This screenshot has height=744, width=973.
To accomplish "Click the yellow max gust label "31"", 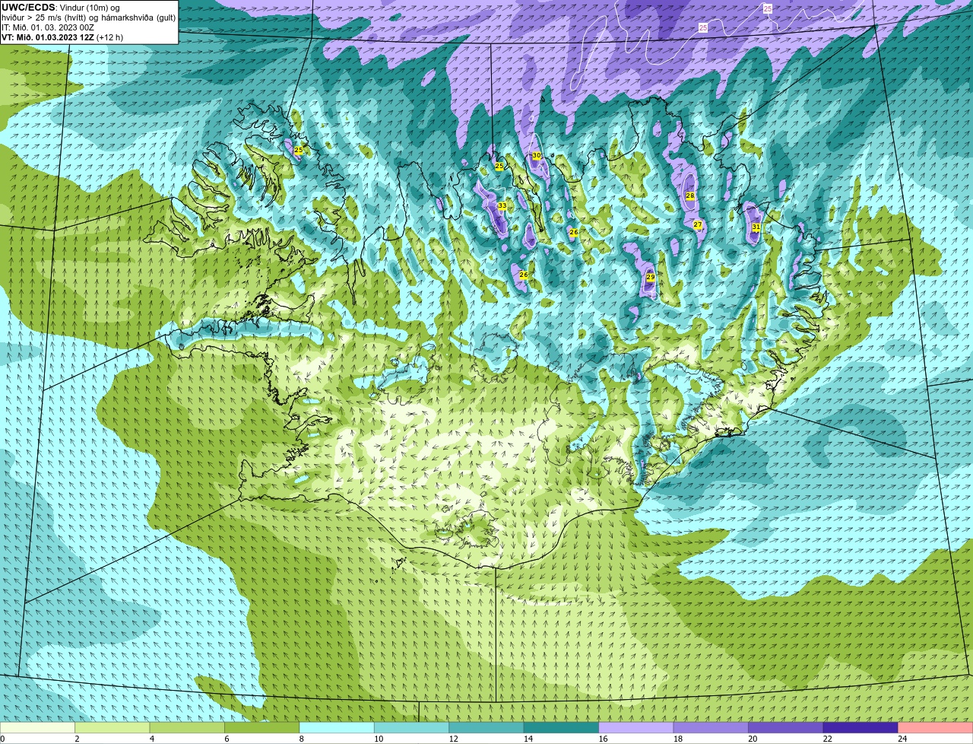I will 756,227.
